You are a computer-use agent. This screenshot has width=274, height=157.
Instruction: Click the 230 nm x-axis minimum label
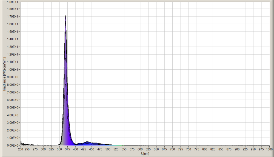tap(21, 149)
